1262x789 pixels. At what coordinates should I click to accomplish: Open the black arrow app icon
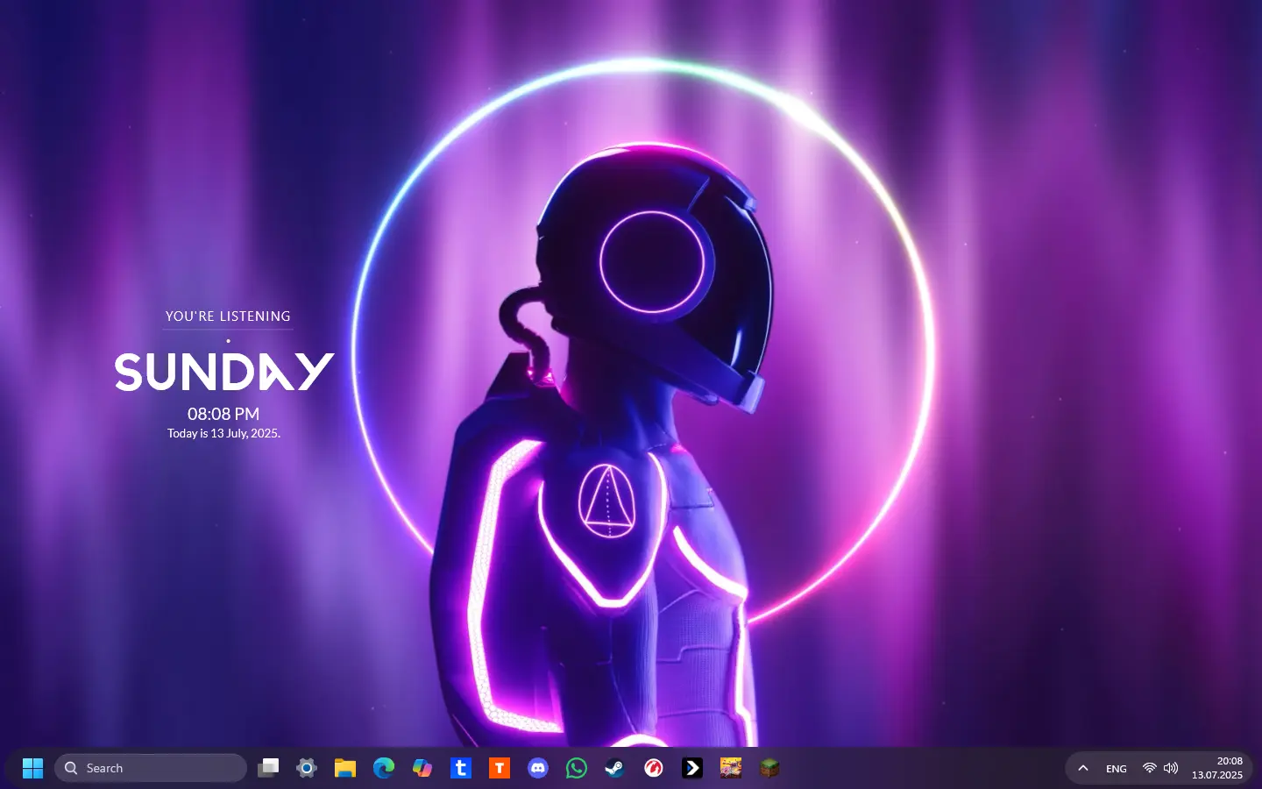[692, 768]
